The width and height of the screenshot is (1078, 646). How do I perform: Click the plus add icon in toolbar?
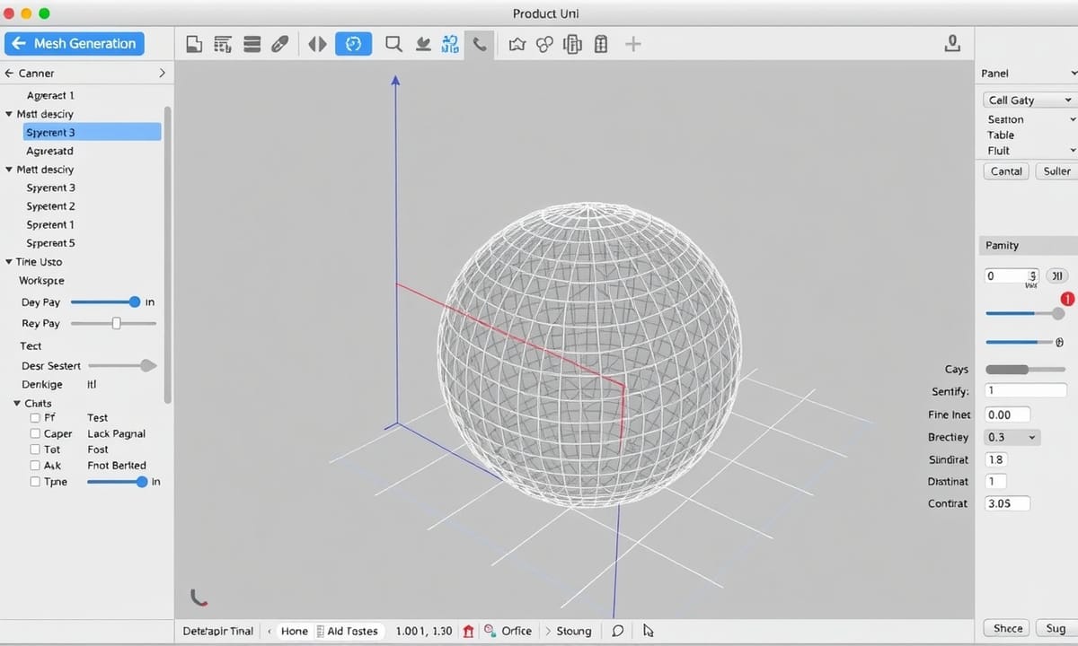[633, 44]
